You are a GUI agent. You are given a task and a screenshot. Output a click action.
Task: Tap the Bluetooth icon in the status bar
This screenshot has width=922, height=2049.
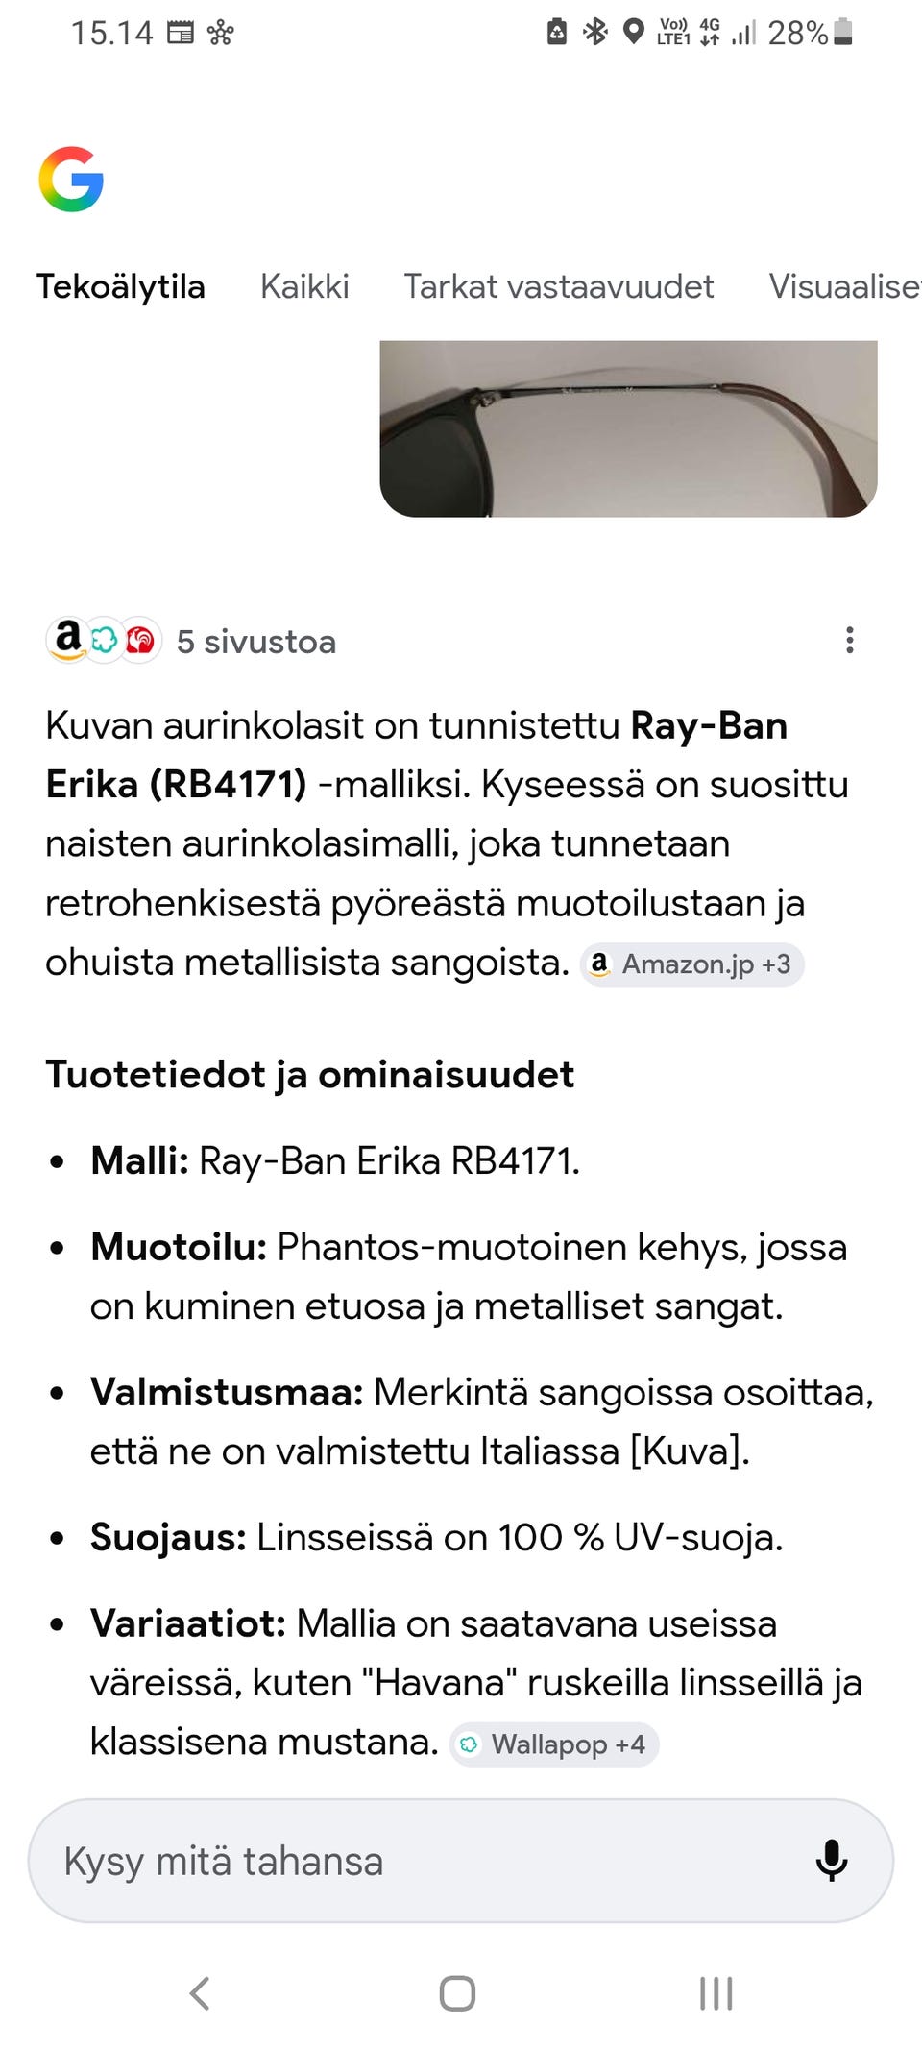click(595, 32)
